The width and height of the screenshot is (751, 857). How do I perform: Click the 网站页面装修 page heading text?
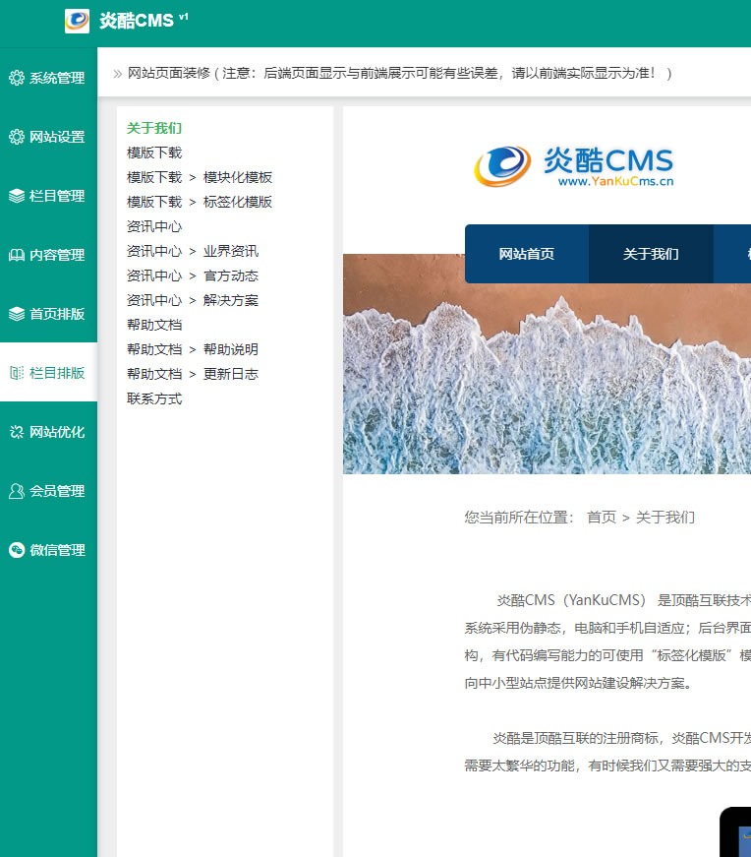[x=169, y=73]
